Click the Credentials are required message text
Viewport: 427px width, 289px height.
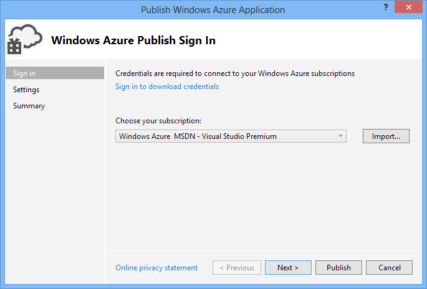pyautogui.click(x=234, y=73)
